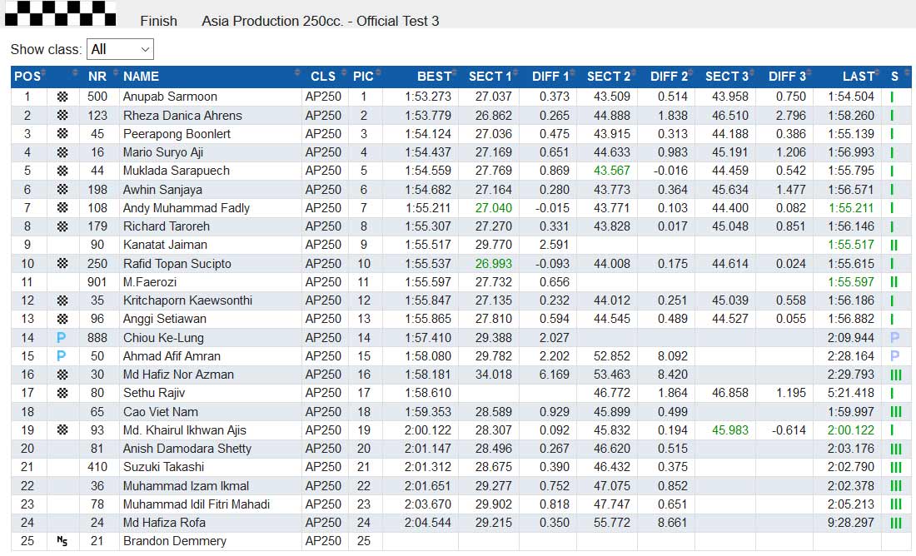The height and width of the screenshot is (556, 916).
Task: Click pit P icon for Ahmad Afif Amran
Action: [x=62, y=356]
